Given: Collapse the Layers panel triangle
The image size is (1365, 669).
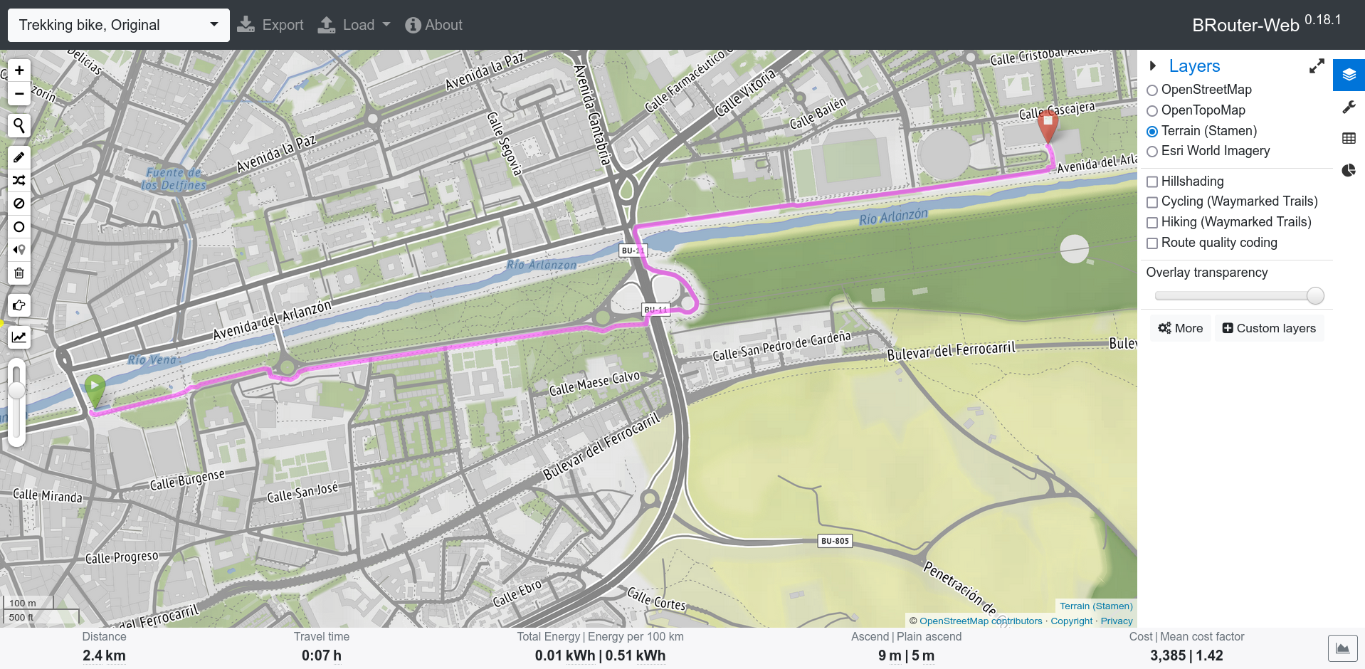Looking at the screenshot, I should click(1153, 66).
